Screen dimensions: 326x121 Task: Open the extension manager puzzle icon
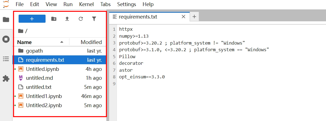(x=6, y=79)
